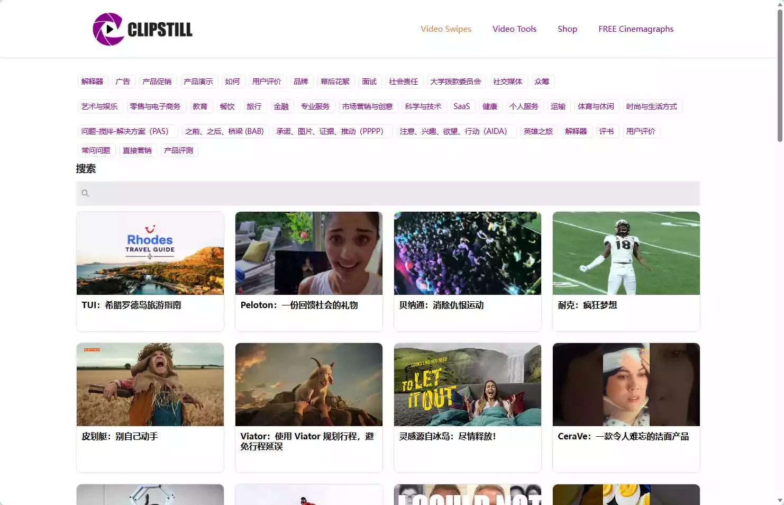Click title 'Peloton：一份回馈社会的礼物'
784x505 pixels.
point(299,305)
